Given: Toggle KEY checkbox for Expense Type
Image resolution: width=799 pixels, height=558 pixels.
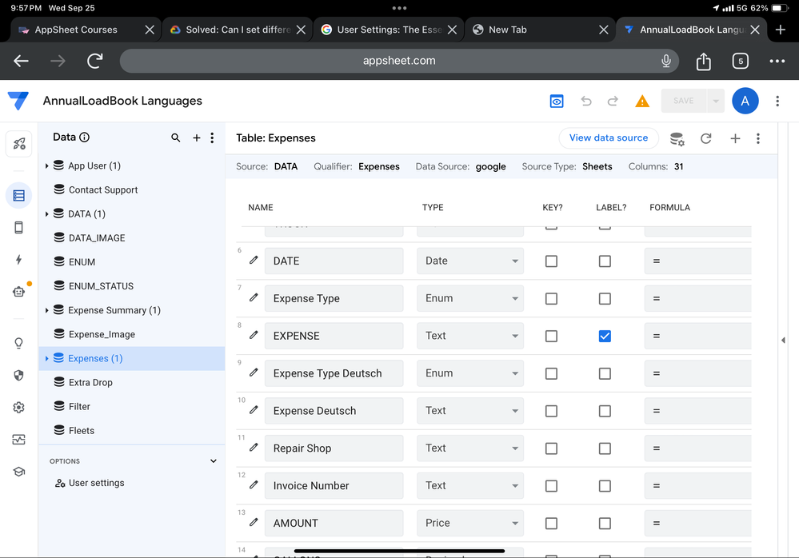Looking at the screenshot, I should [x=551, y=298].
